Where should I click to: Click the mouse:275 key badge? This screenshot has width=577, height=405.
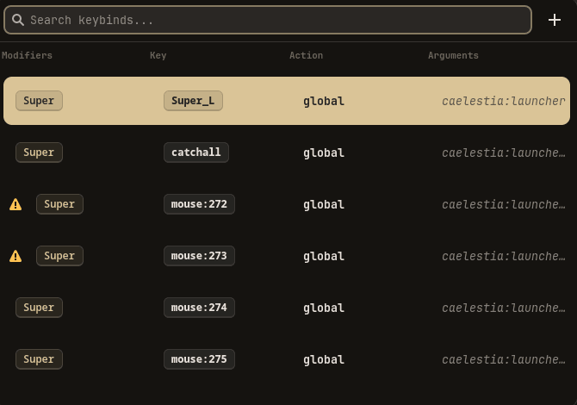pos(199,359)
